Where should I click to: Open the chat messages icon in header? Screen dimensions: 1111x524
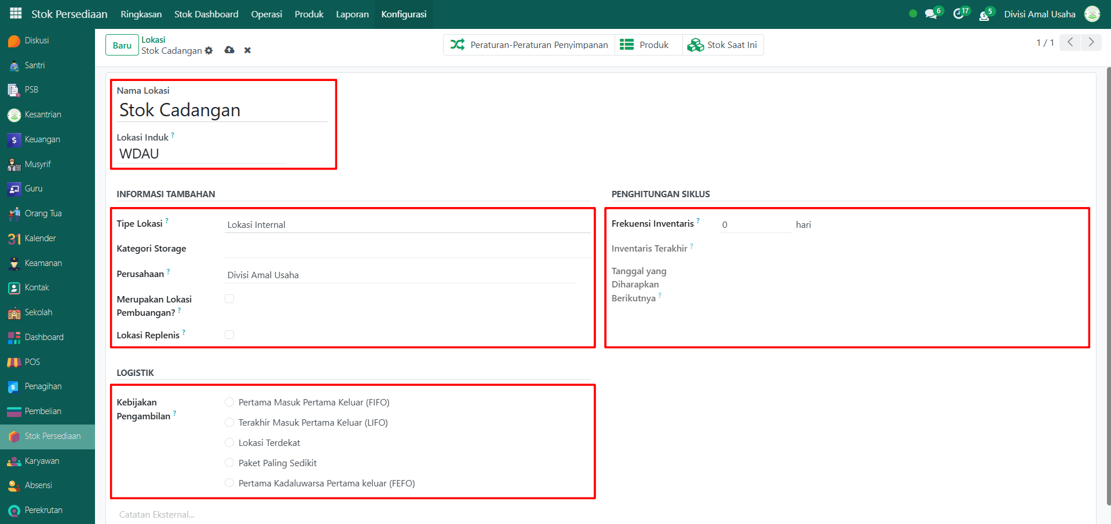coord(931,14)
